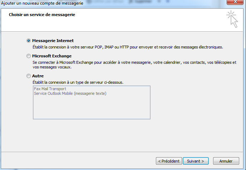
Task: Click the 'type de serveur ci-dessous' description
Action: click(x=78, y=82)
